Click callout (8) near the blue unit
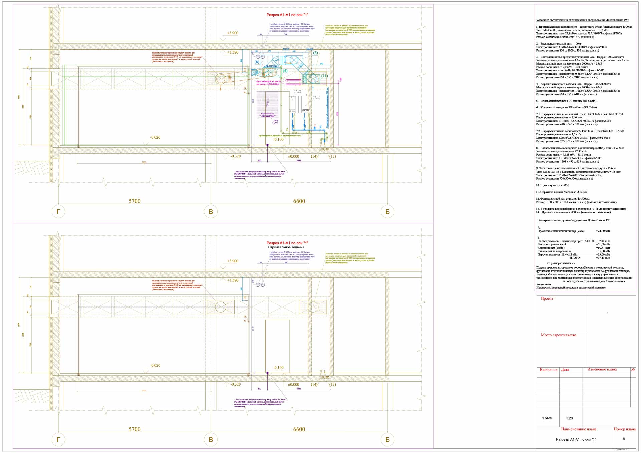Screen dimensions: 641x453 pyautogui.click(x=257, y=62)
